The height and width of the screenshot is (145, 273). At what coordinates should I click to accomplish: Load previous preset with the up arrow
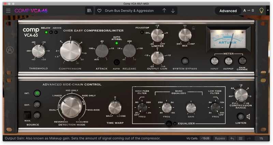pyautogui.click(x=164, y=11)
